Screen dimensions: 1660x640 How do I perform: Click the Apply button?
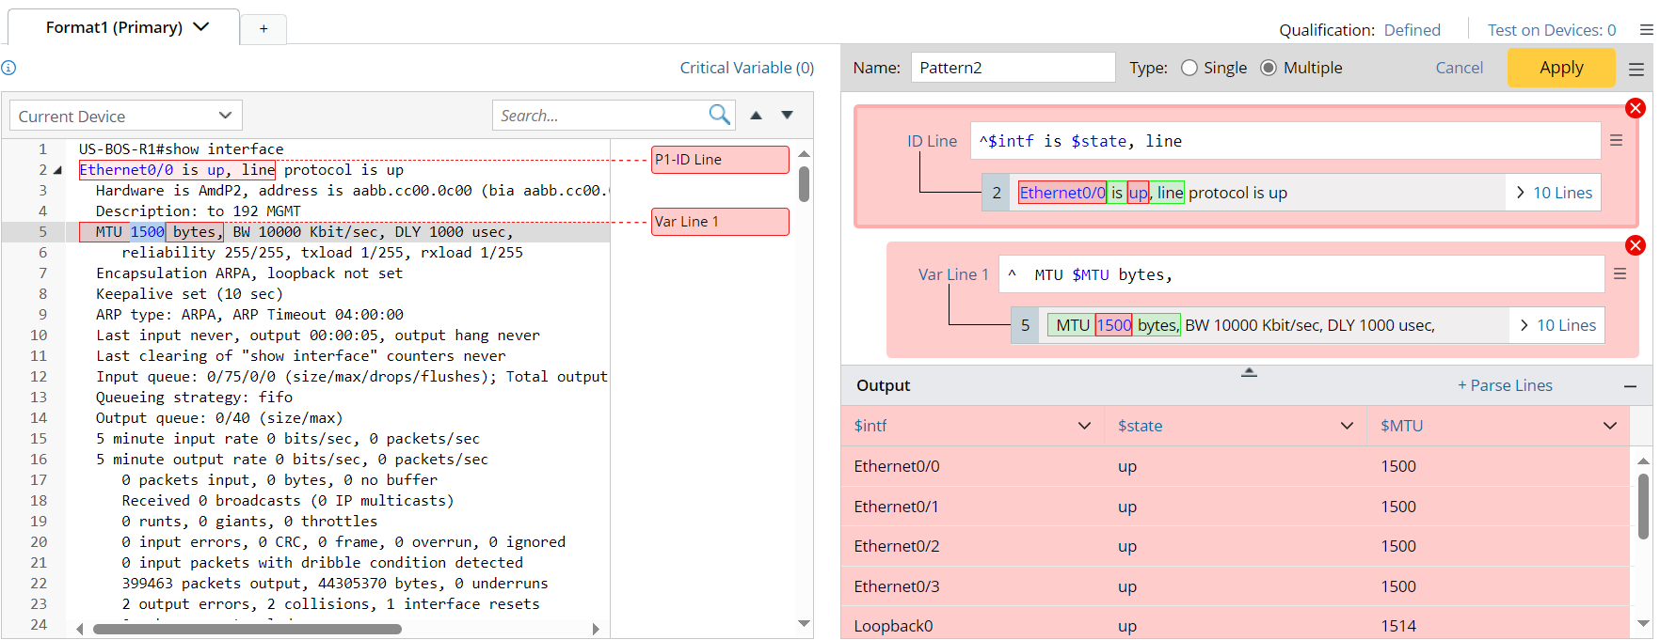tap(1560, 68)
